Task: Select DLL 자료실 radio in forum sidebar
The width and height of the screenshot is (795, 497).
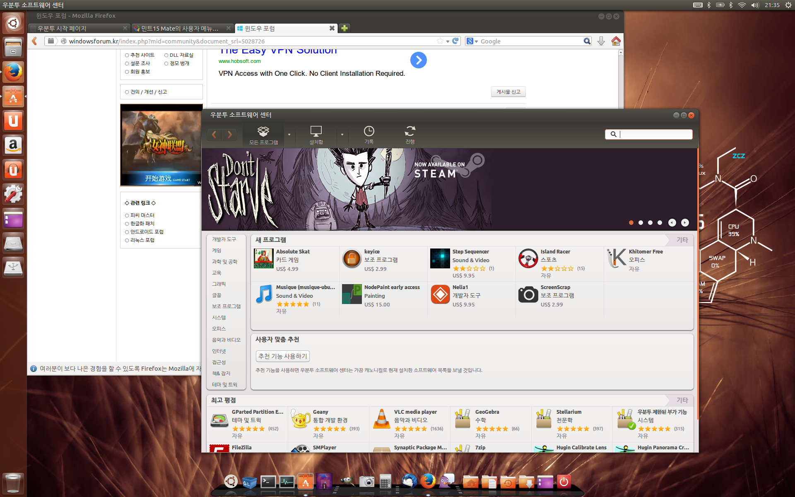Action: pyautogui.click(x=166, y=55)
